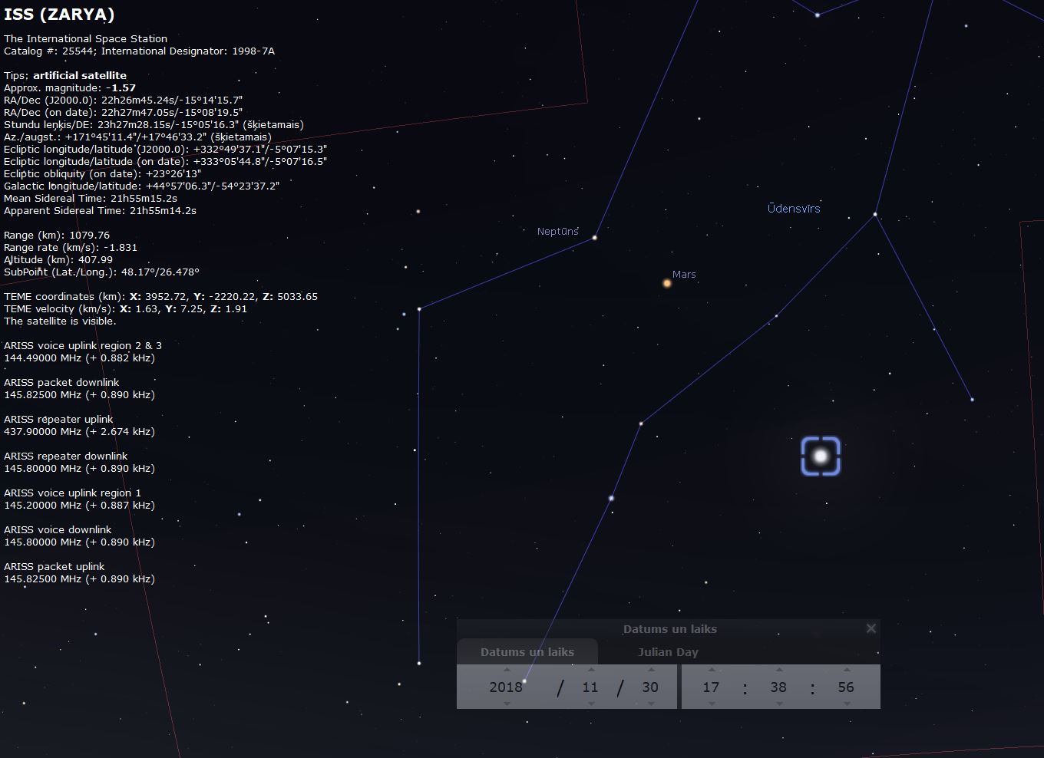This screenshot has height=758, width=1044.
Task: Increase the minute value 38
Action: pyautogui.click(x=779, y=670)
